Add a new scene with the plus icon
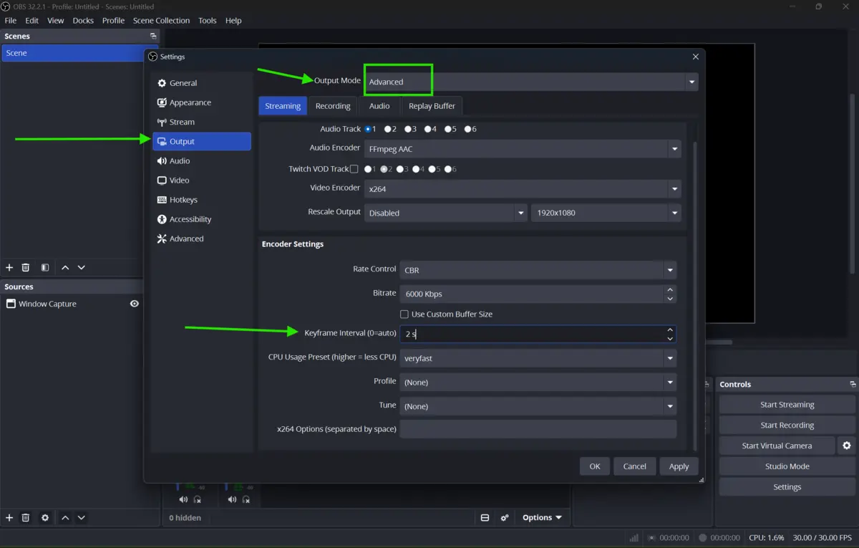This screenshot has height=548, width=859. point(9,267)
